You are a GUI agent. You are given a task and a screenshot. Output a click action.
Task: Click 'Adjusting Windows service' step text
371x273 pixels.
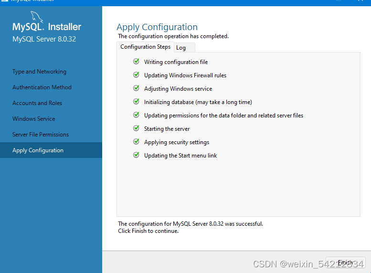tap(178, 89)
